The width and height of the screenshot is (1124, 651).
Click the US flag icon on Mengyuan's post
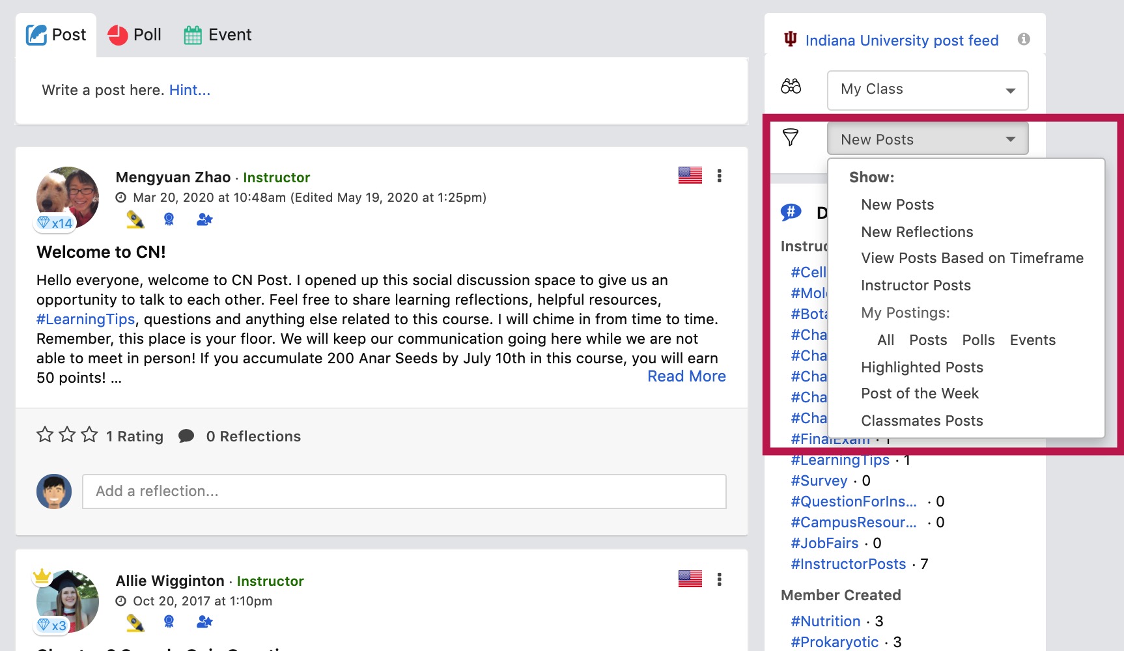coord(690,176)
